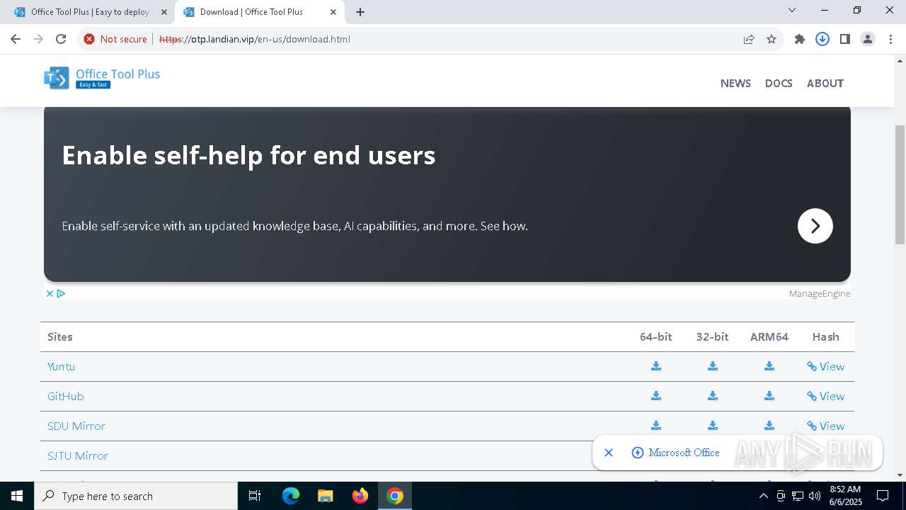Open Task View on taskbar
This screenshot has width=906, height=510.
[255, 496]
